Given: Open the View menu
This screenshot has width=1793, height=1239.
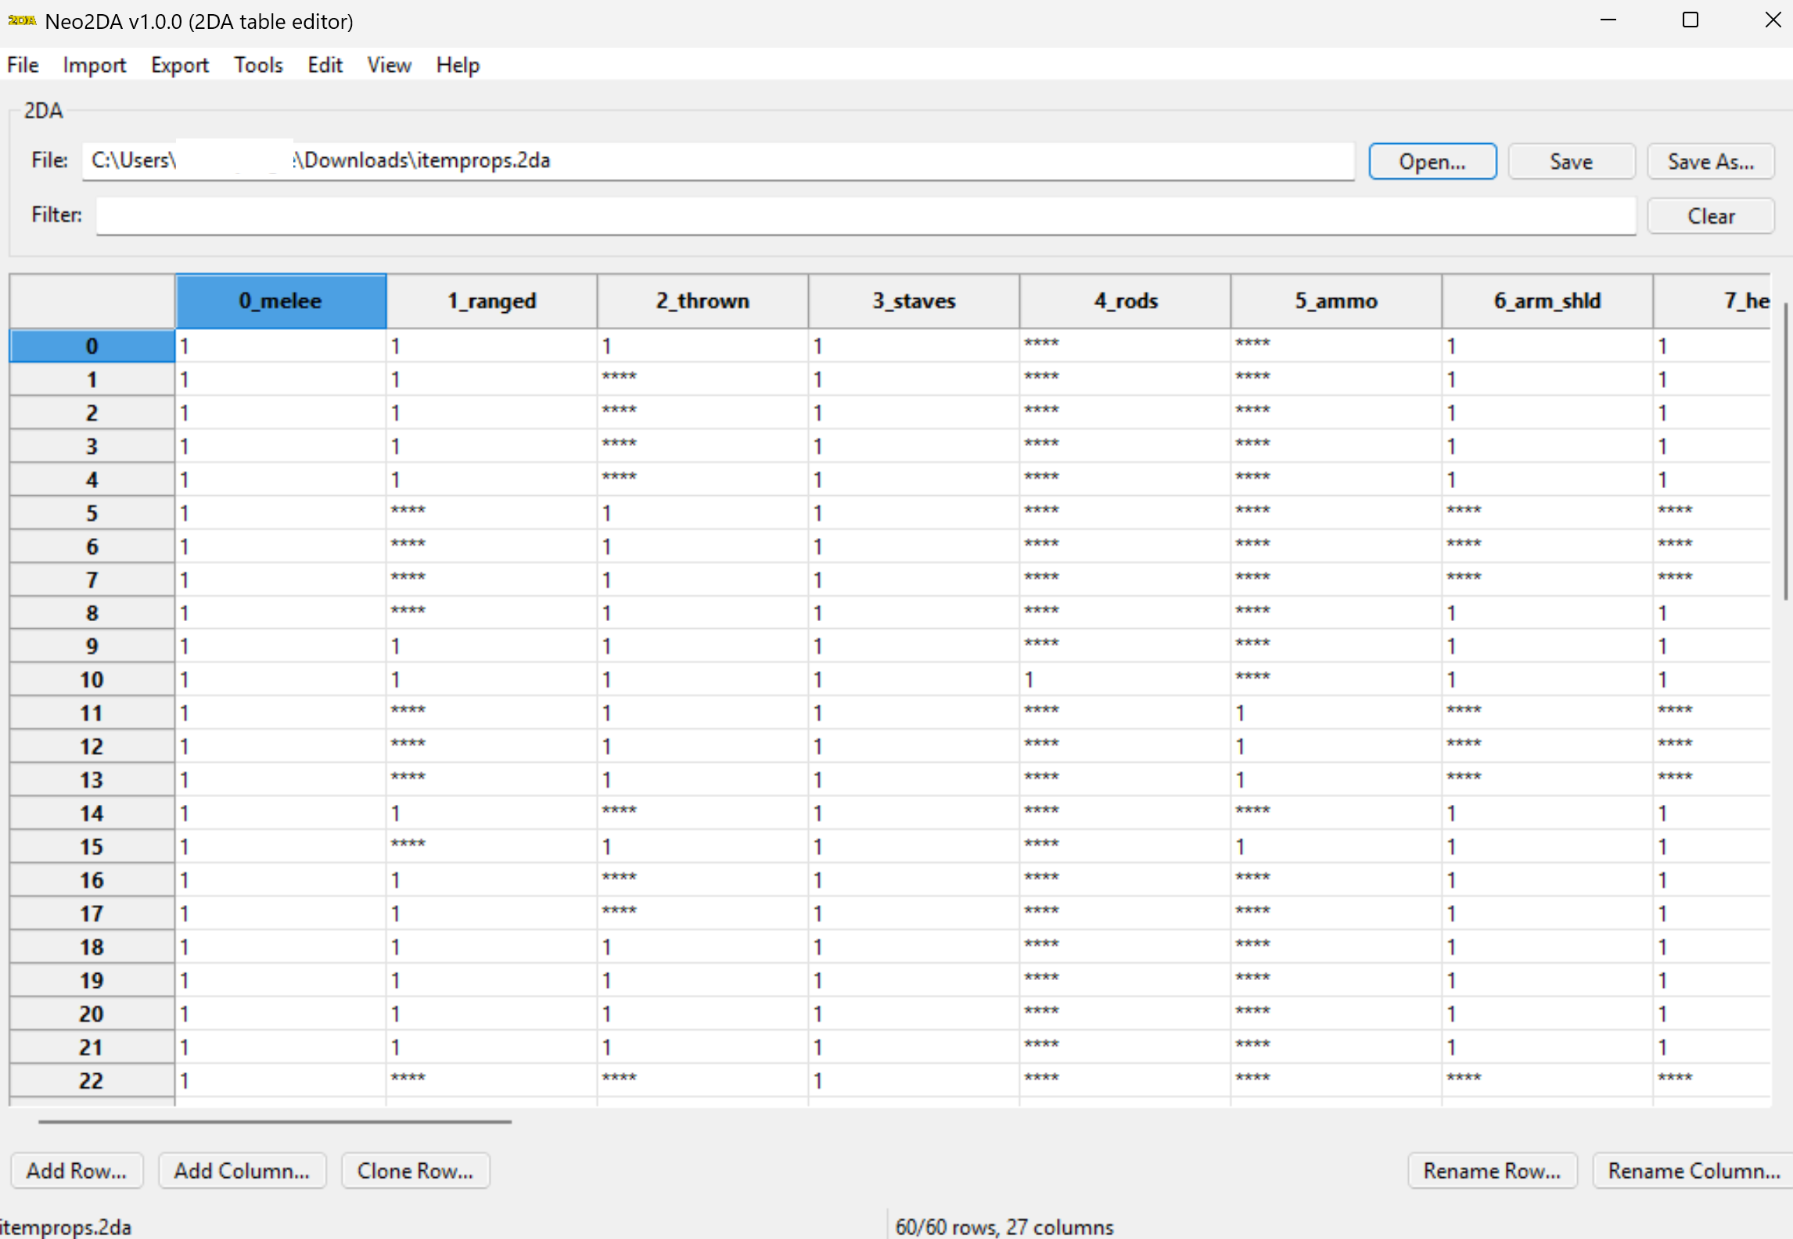Looking at the screenshot, I should (389, 65).
